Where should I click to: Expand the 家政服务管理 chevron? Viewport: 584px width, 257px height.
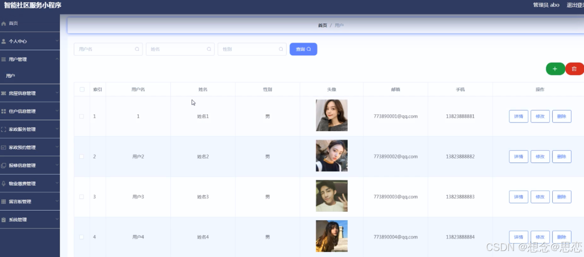click(x=57, y=129)
